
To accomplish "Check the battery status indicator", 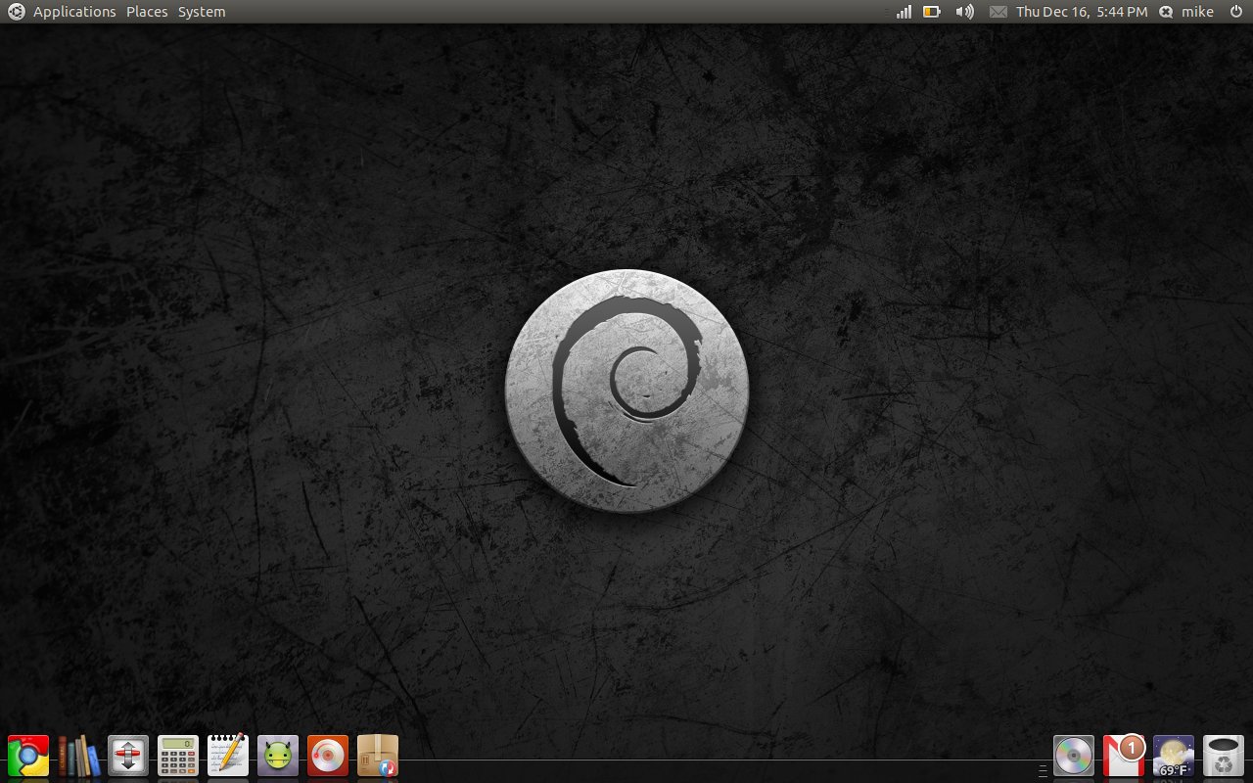I will [932, 12].
